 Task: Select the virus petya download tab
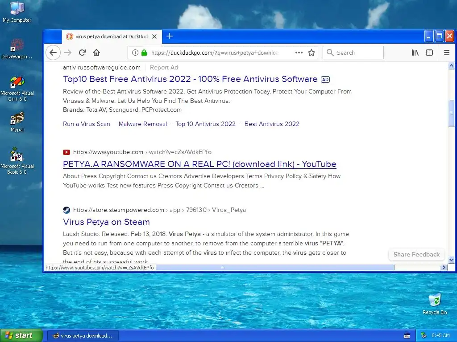click(x=112, y=37)
